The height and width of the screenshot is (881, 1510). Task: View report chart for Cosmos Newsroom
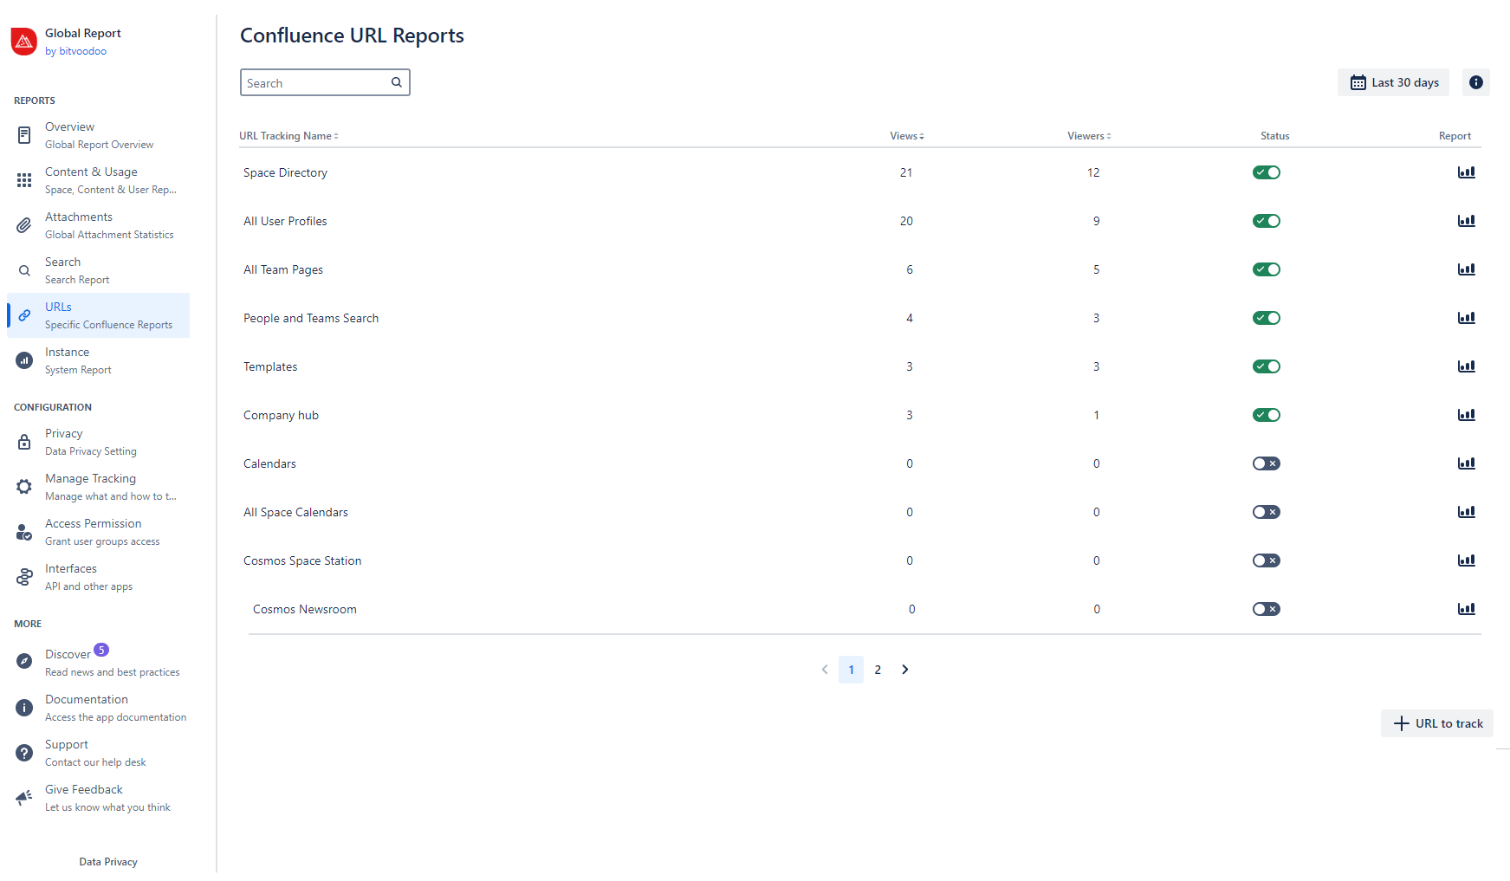(1466, 609)
